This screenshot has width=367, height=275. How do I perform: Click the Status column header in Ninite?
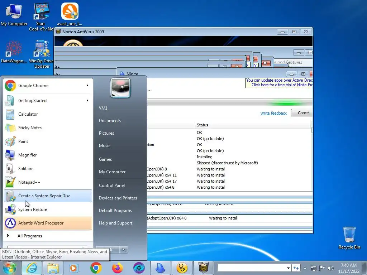pyautogui.click(x=253, y=125)
